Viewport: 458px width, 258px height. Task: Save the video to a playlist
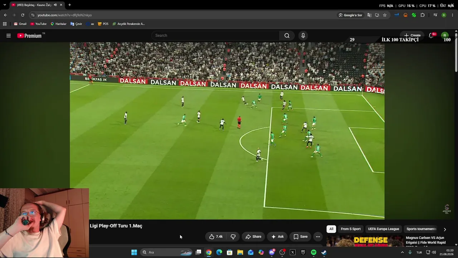pyautogui.click(x=301, y=236)
